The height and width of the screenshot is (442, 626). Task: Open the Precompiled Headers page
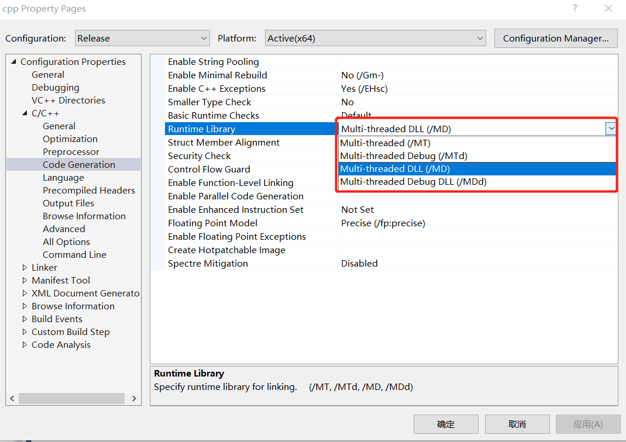[89, 190]
